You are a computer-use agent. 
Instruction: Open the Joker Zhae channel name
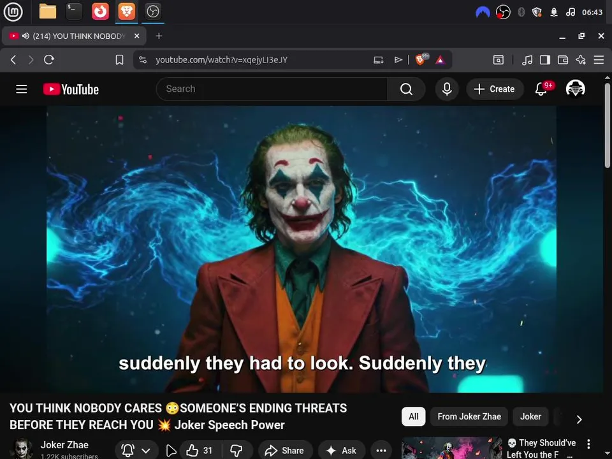click(64, 445)
